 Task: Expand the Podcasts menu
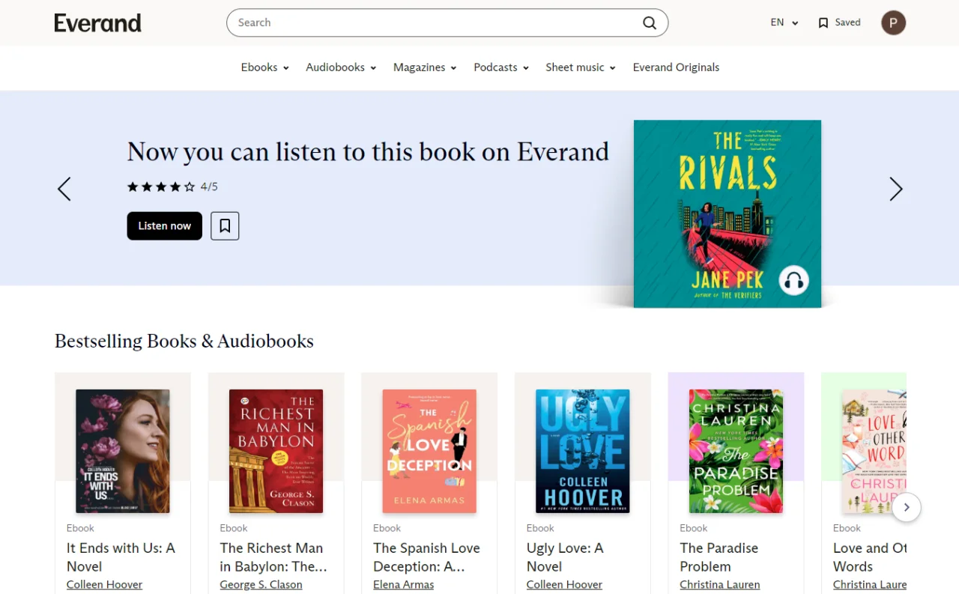(501, 67)
